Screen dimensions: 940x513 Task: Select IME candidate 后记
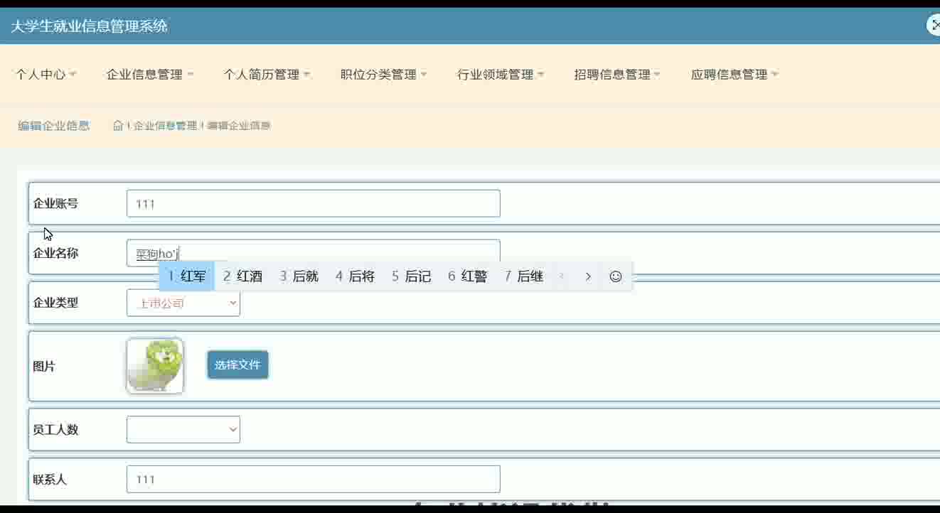coord(411,276)
